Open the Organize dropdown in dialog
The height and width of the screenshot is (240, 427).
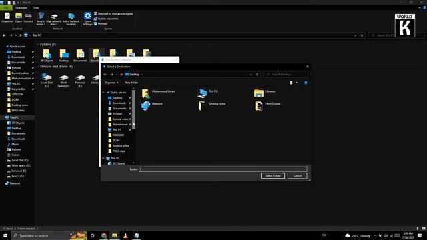[x=111, y=83]
